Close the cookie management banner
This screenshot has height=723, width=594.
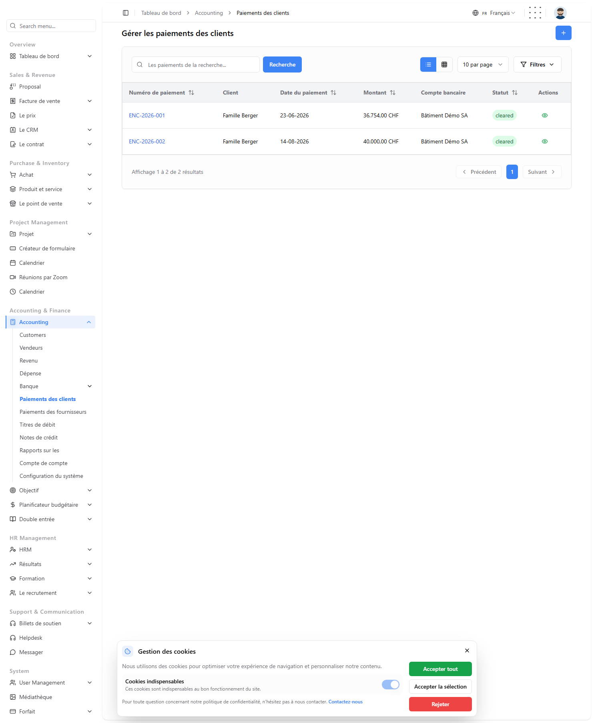pos(467,650)
